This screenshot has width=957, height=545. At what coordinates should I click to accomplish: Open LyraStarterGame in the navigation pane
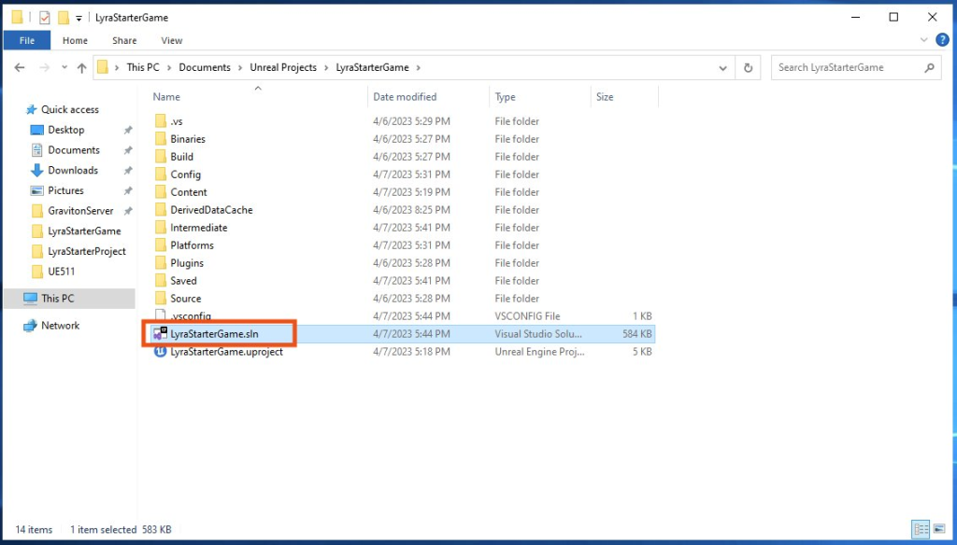(84, 231)
